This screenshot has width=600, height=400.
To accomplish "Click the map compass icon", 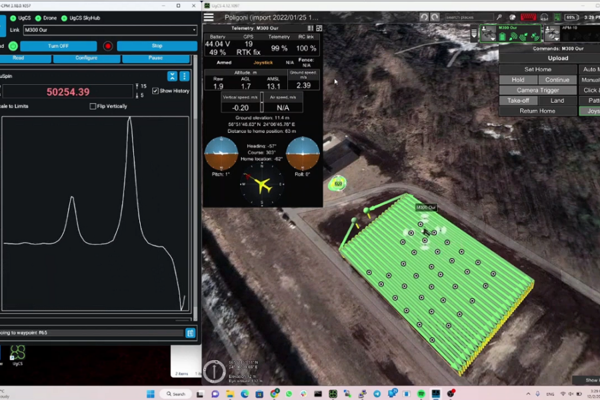I will click(214, 371).
